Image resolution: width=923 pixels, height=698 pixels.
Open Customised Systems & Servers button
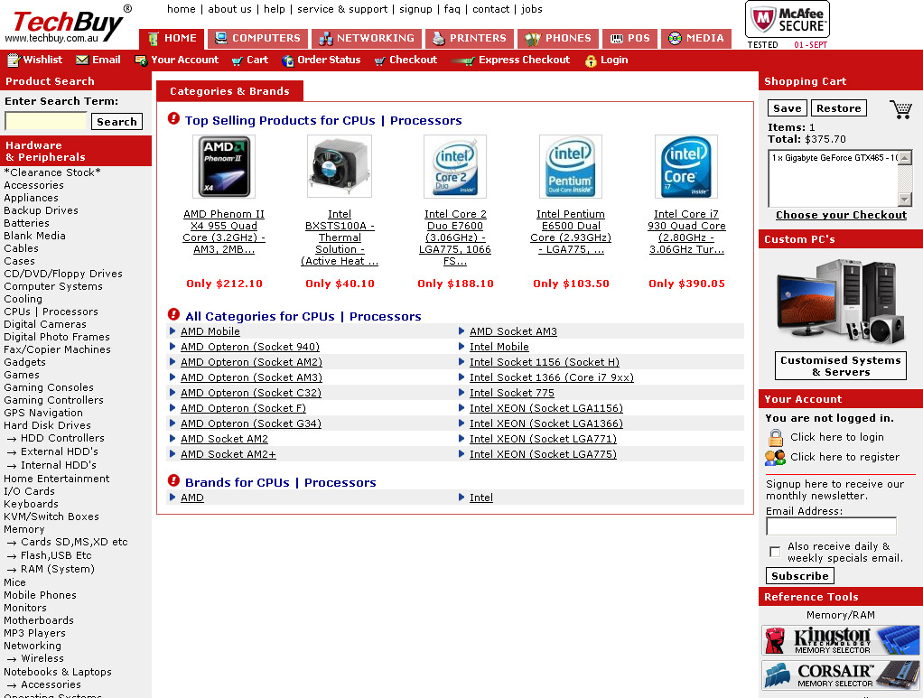[x=840, y=366]
